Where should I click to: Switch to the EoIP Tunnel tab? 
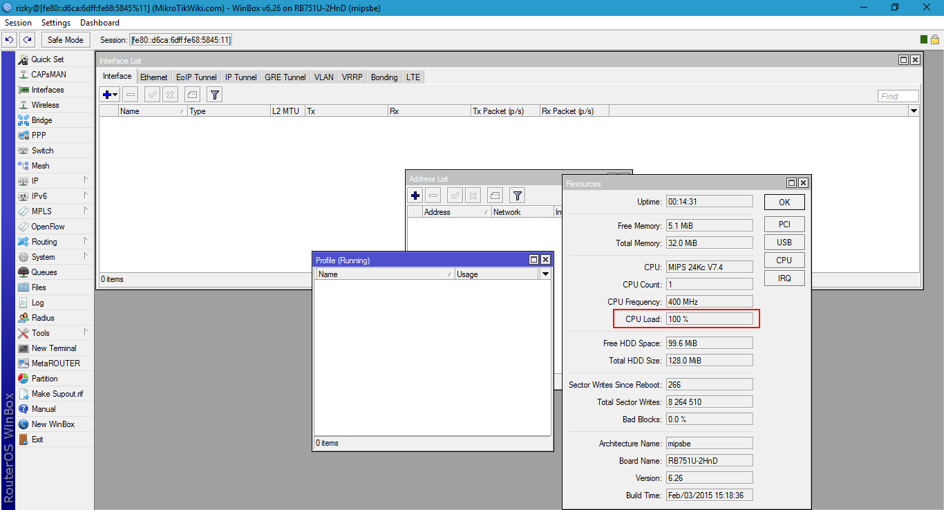[196, 77]
